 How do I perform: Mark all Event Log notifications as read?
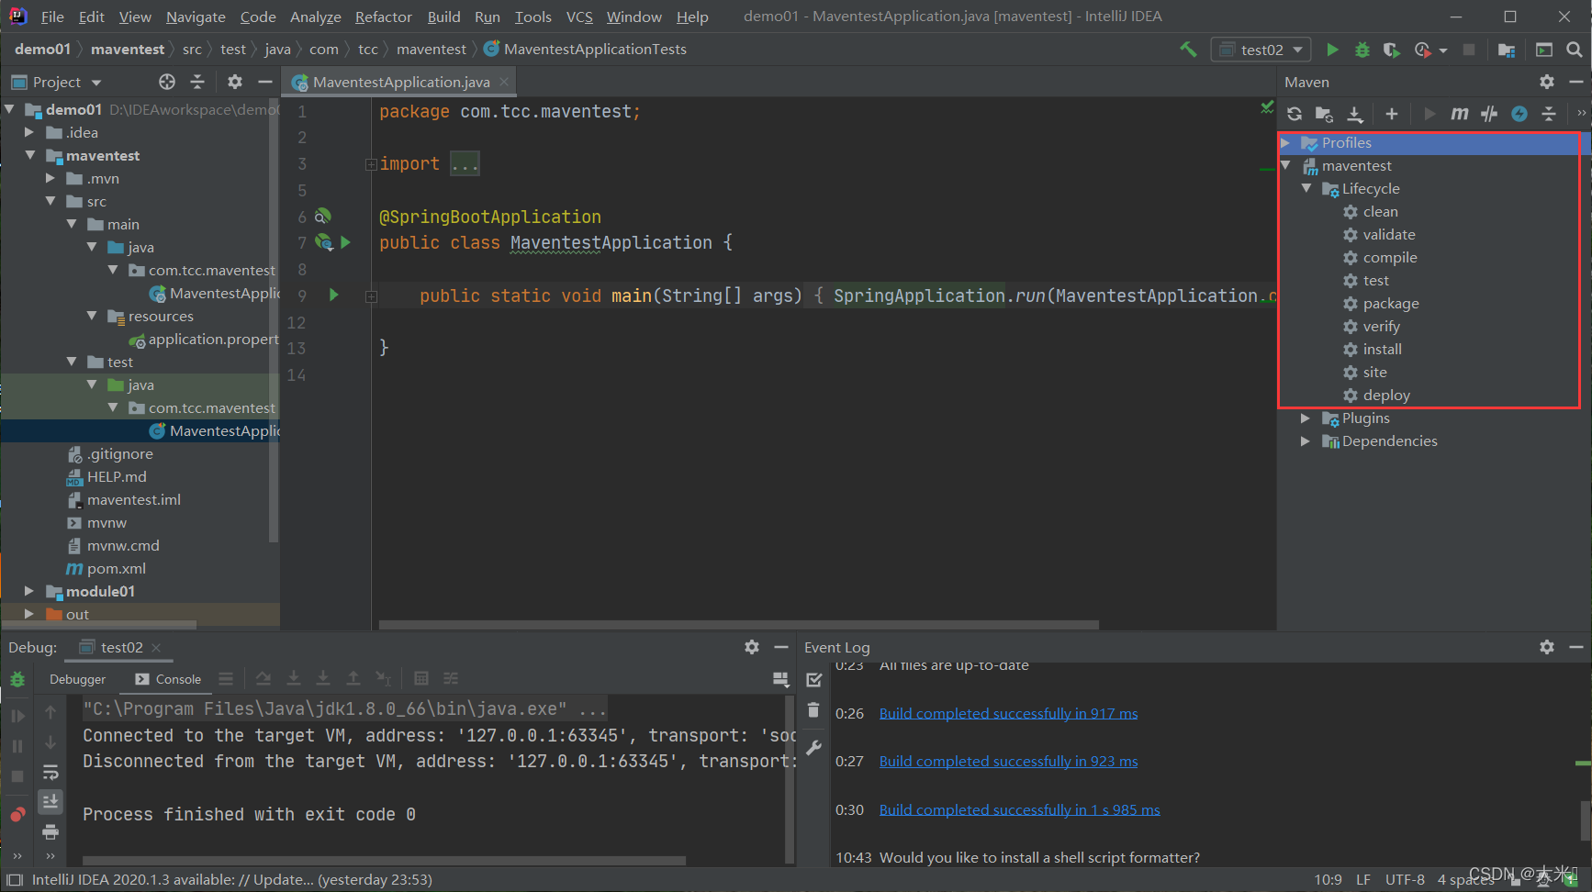pos(813,680)
